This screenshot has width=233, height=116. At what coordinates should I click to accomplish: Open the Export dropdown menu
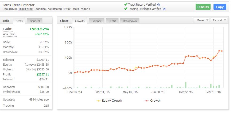click(219, 20)
